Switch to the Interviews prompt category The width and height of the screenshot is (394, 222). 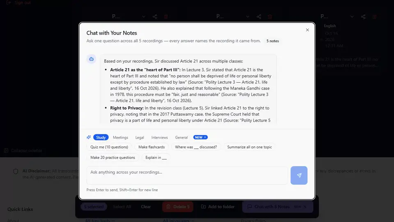pyautogui.click(x=160, y=137)
